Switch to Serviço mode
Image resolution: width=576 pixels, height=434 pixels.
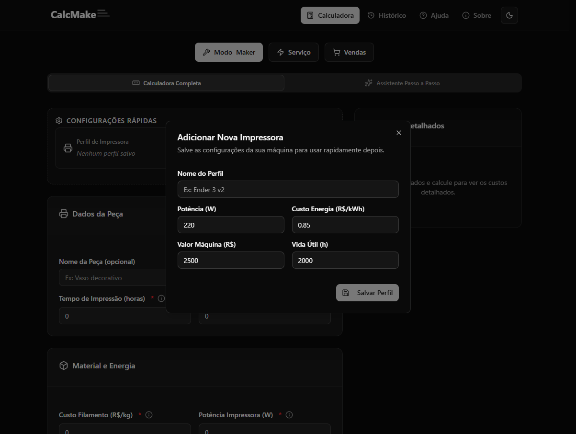point(294,52)
